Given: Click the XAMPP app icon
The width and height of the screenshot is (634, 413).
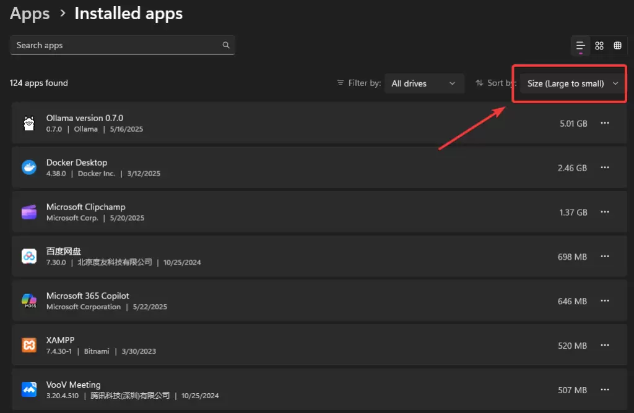Looking at the screenshot, I should (x=28, y=345).
